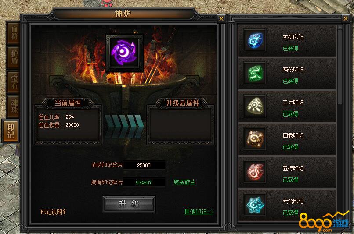This screenshot has height=234, width=354.
Task: Select the blue 太初印记 icon
Action: point(255,41)
